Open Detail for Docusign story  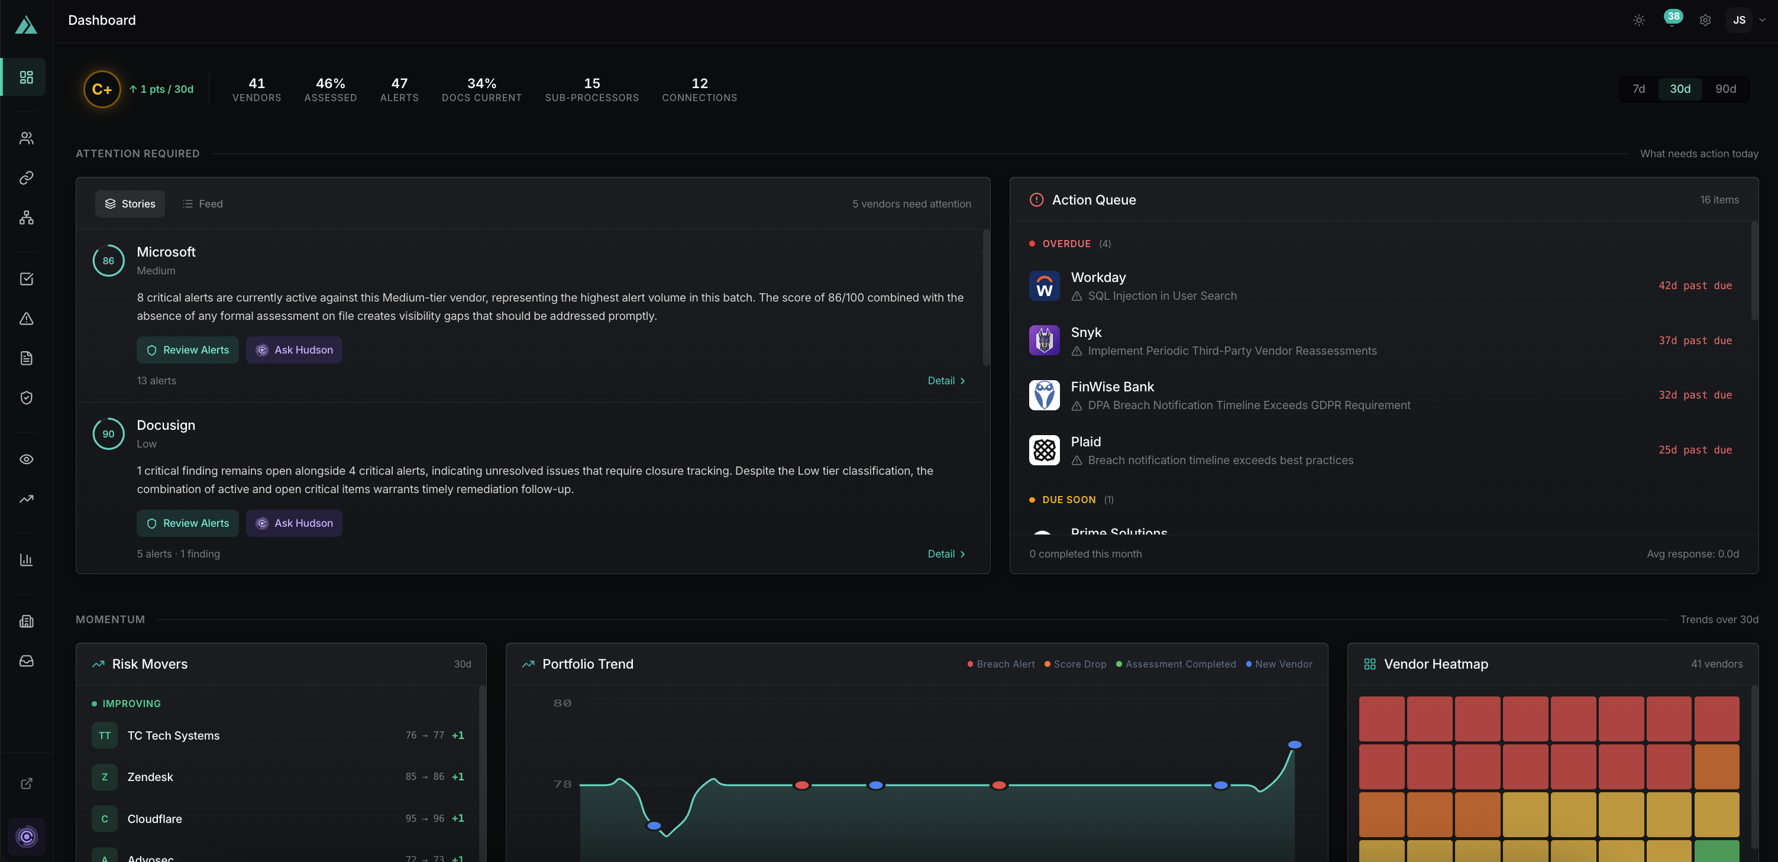coord(946,554)
